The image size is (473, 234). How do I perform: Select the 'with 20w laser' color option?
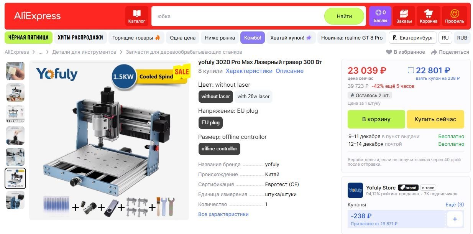point(253,97)
